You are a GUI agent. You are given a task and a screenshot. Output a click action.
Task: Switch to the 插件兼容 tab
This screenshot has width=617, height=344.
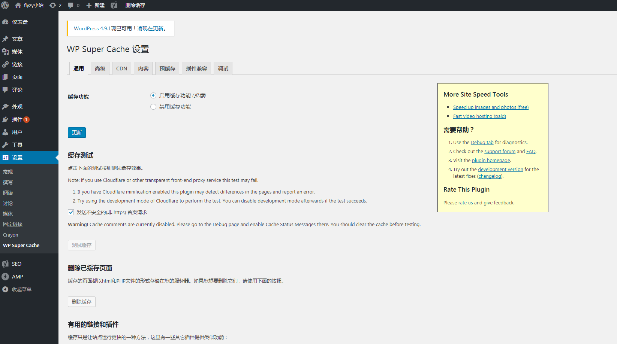point(196,69)
